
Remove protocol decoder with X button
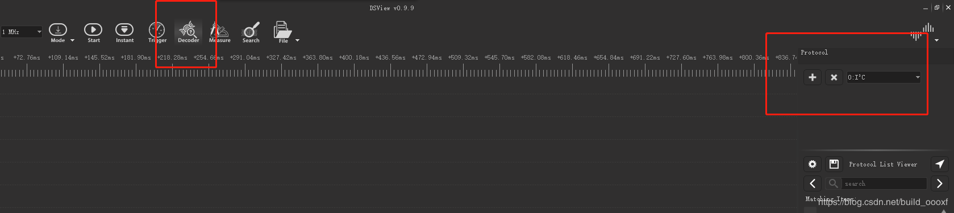tap(834, 77)
